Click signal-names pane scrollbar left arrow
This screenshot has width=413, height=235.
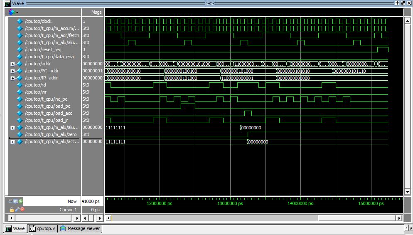[x=11, y=218]
